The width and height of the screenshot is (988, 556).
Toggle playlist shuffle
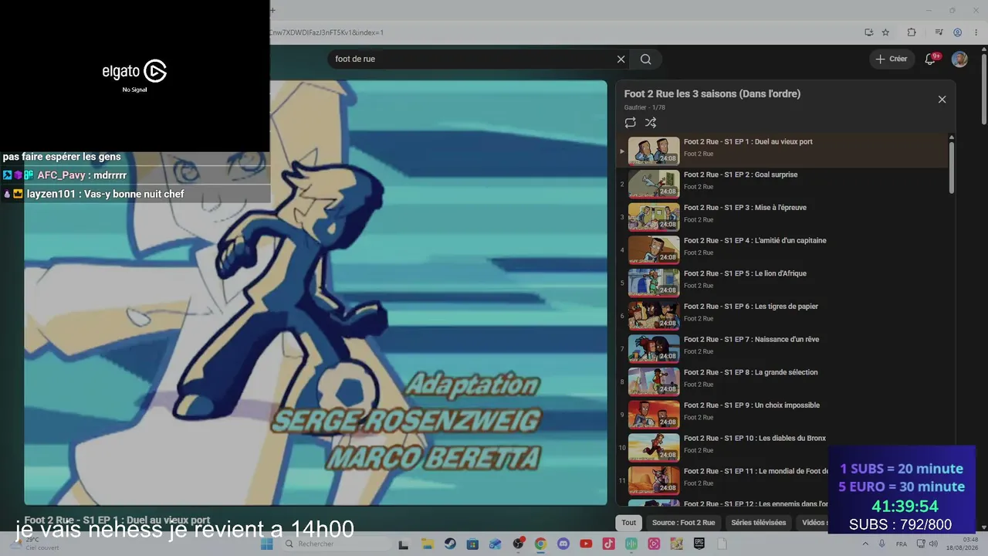point(651,123)
